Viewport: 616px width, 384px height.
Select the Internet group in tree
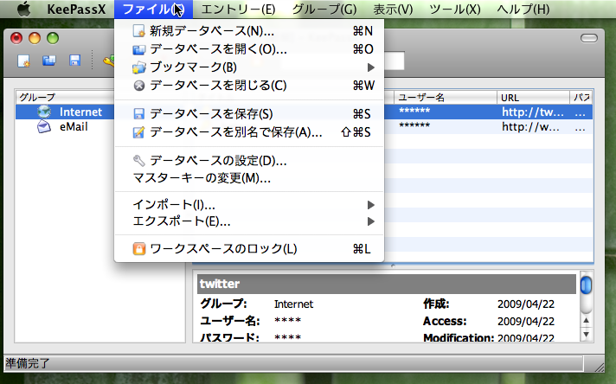click(x=65, y=112)
